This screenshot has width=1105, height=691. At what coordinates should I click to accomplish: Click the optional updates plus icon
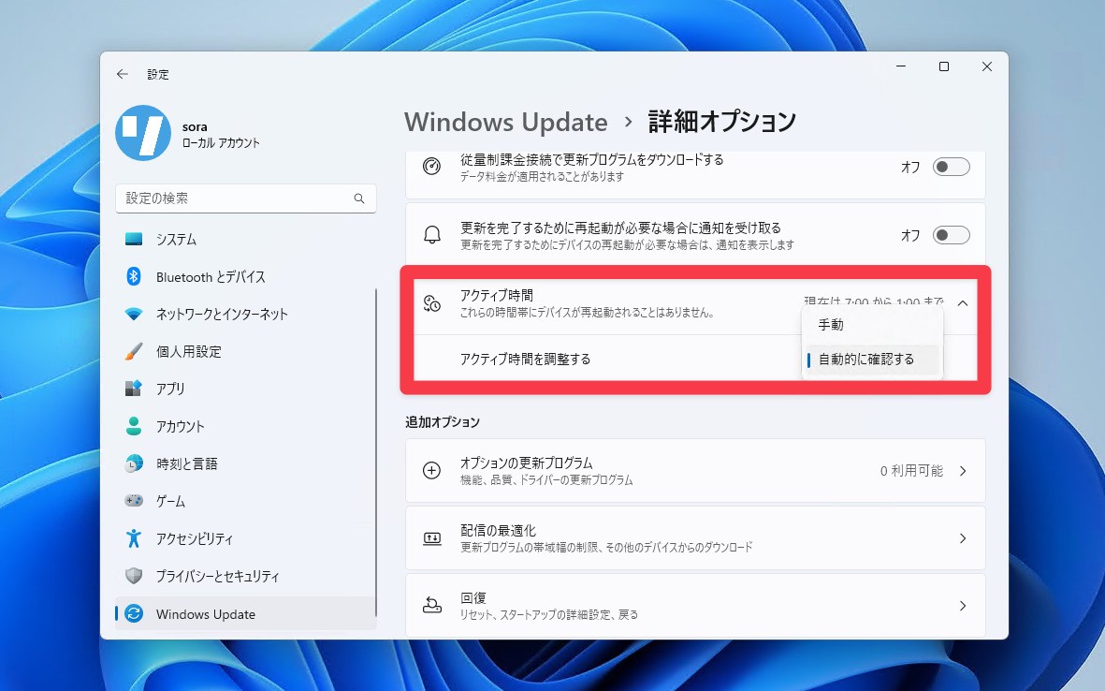[x=431, y=470]
